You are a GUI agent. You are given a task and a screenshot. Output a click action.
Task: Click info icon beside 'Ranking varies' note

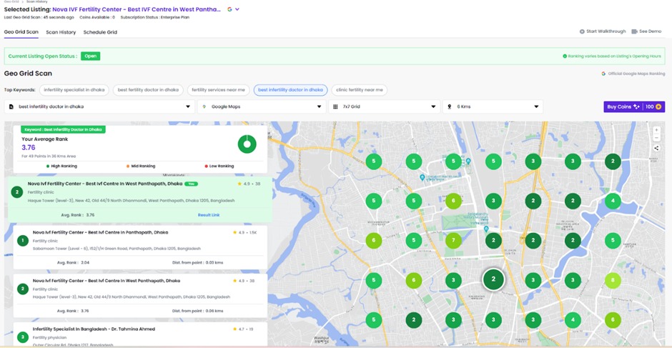565,56
